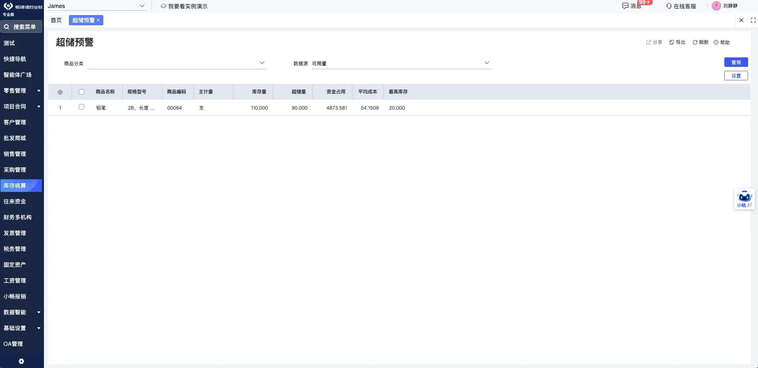This screenshot has height=368, width=758.
Task: Click the 设置 settings button
Action: pos(736,76)
